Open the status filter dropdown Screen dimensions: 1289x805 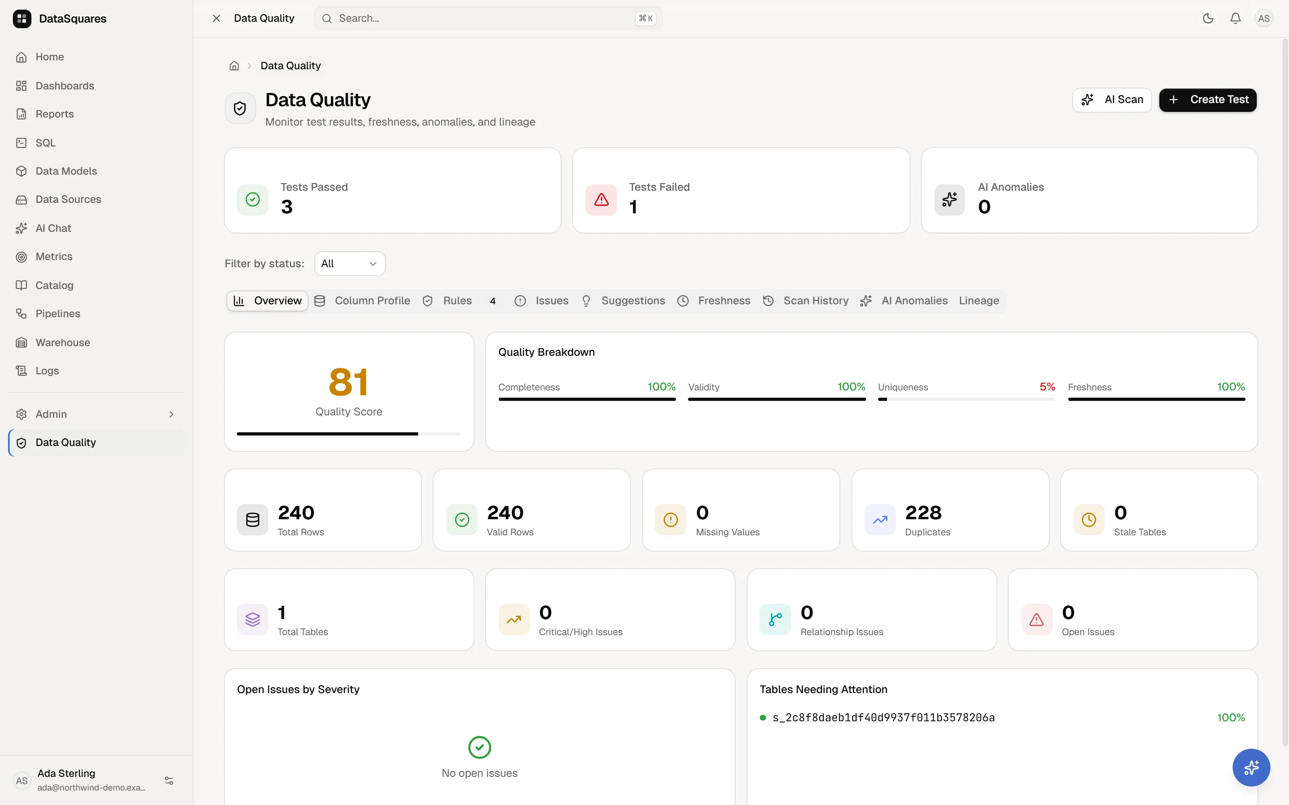click(x=350, y=264)
